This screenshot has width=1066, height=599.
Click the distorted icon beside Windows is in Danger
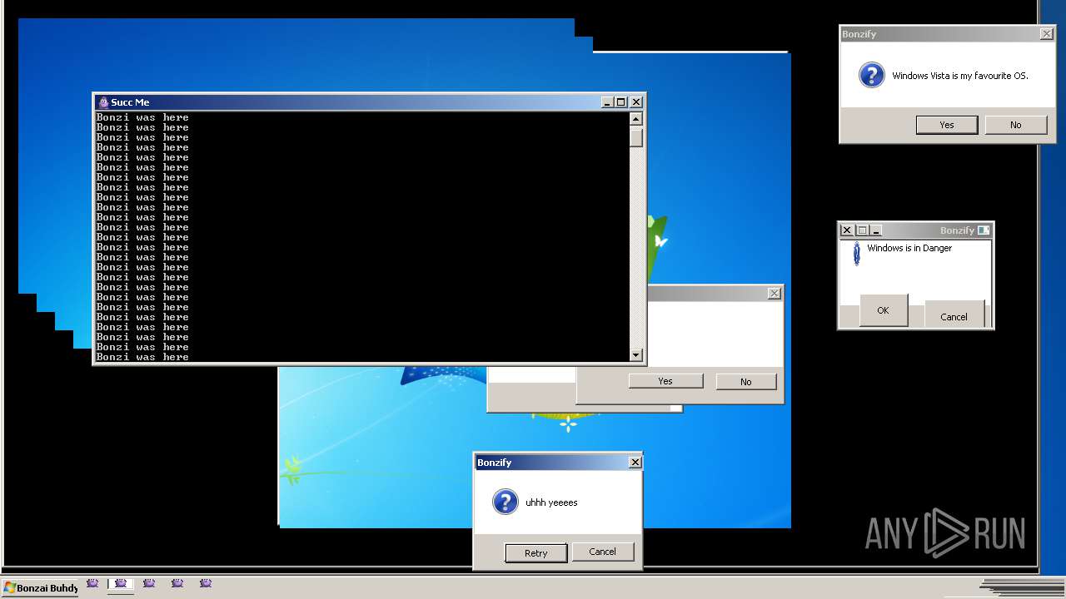tap(856, 254)
